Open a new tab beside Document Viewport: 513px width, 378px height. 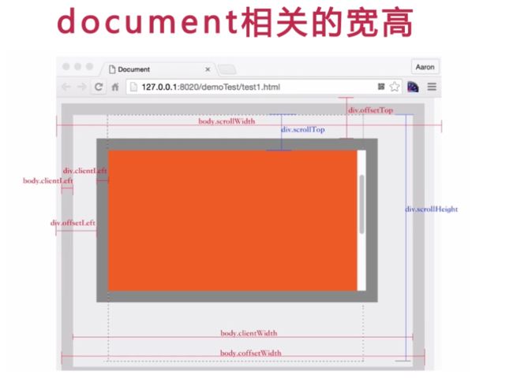tap(227, 69)
